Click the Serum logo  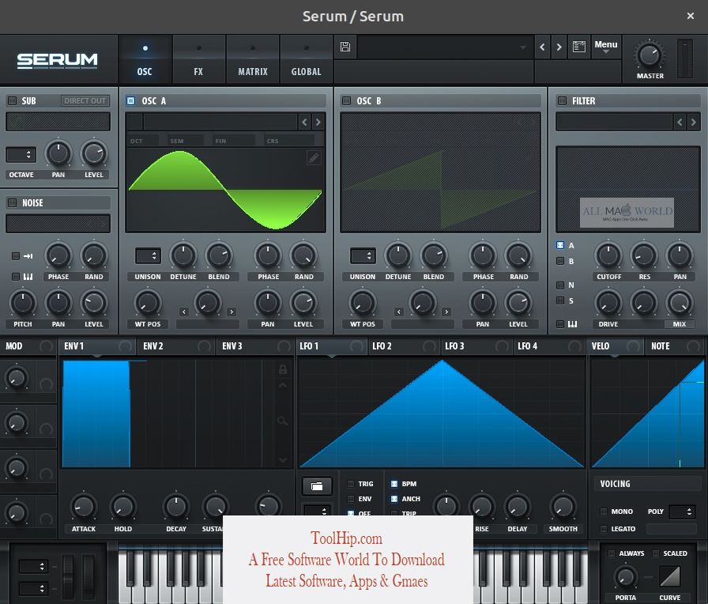(x=58, y=61)
